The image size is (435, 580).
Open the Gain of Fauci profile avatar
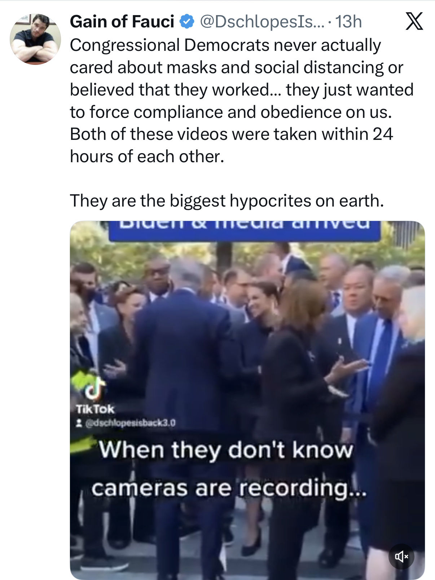35,39
